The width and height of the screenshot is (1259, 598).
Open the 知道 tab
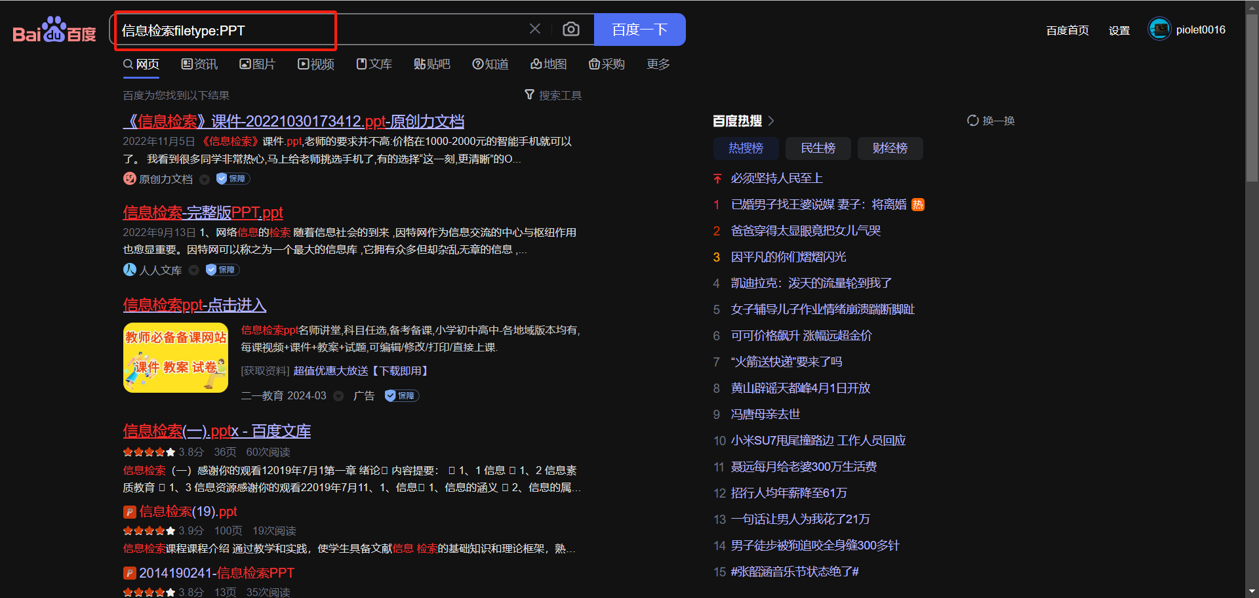490,64
